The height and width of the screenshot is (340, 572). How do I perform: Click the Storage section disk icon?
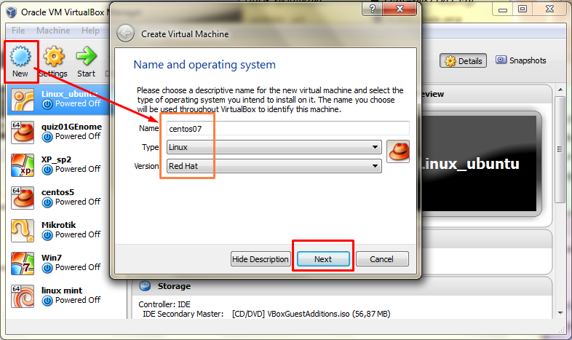click(x=146, y=286)
